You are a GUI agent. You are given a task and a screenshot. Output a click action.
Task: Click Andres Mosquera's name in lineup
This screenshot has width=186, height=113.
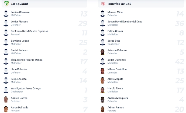point(118,98)
